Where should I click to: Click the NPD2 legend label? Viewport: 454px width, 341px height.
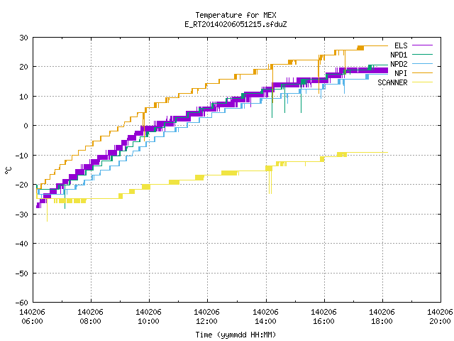point(399,64)
